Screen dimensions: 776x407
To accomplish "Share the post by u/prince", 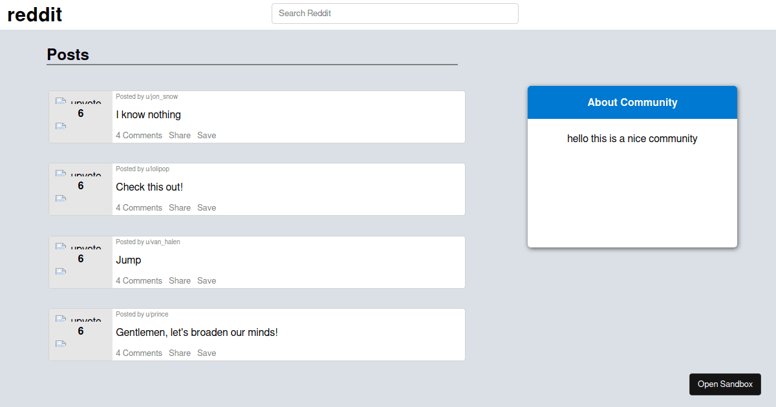I will (180, 353).
